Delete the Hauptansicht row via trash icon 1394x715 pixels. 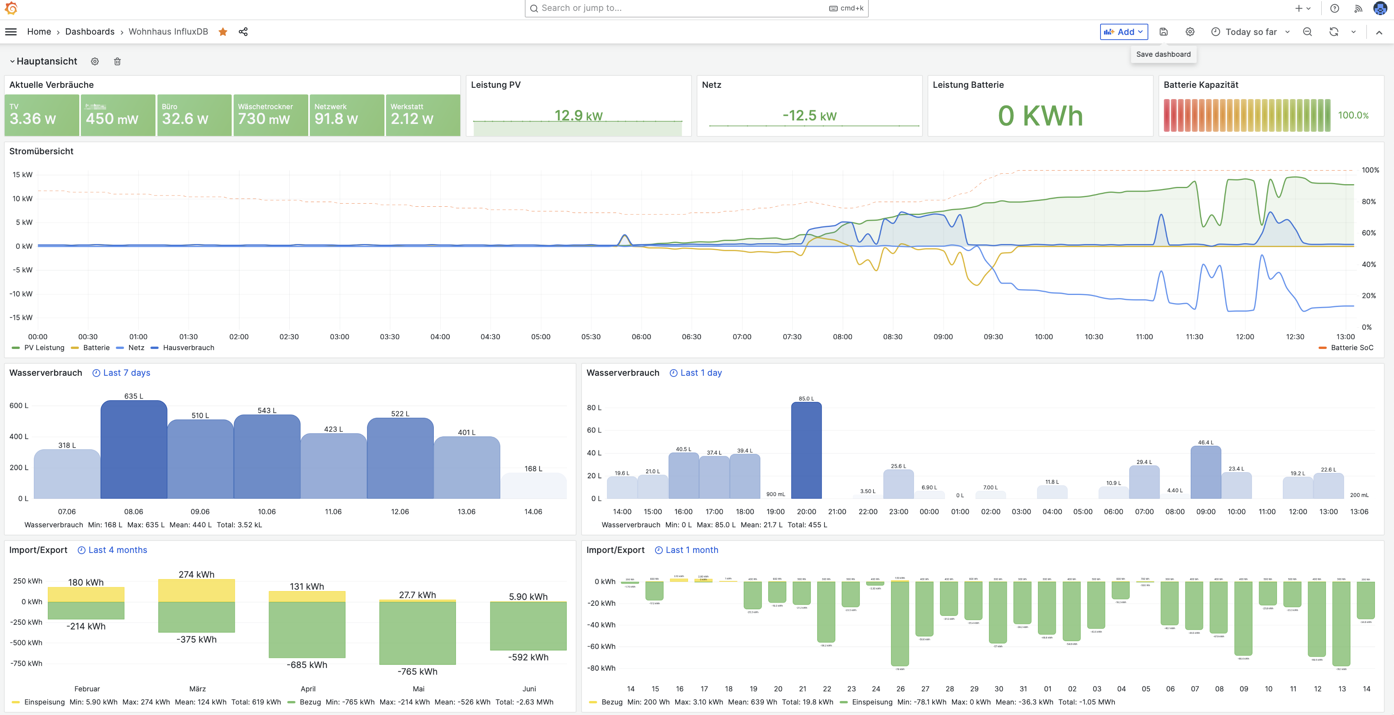pos(117,62)
